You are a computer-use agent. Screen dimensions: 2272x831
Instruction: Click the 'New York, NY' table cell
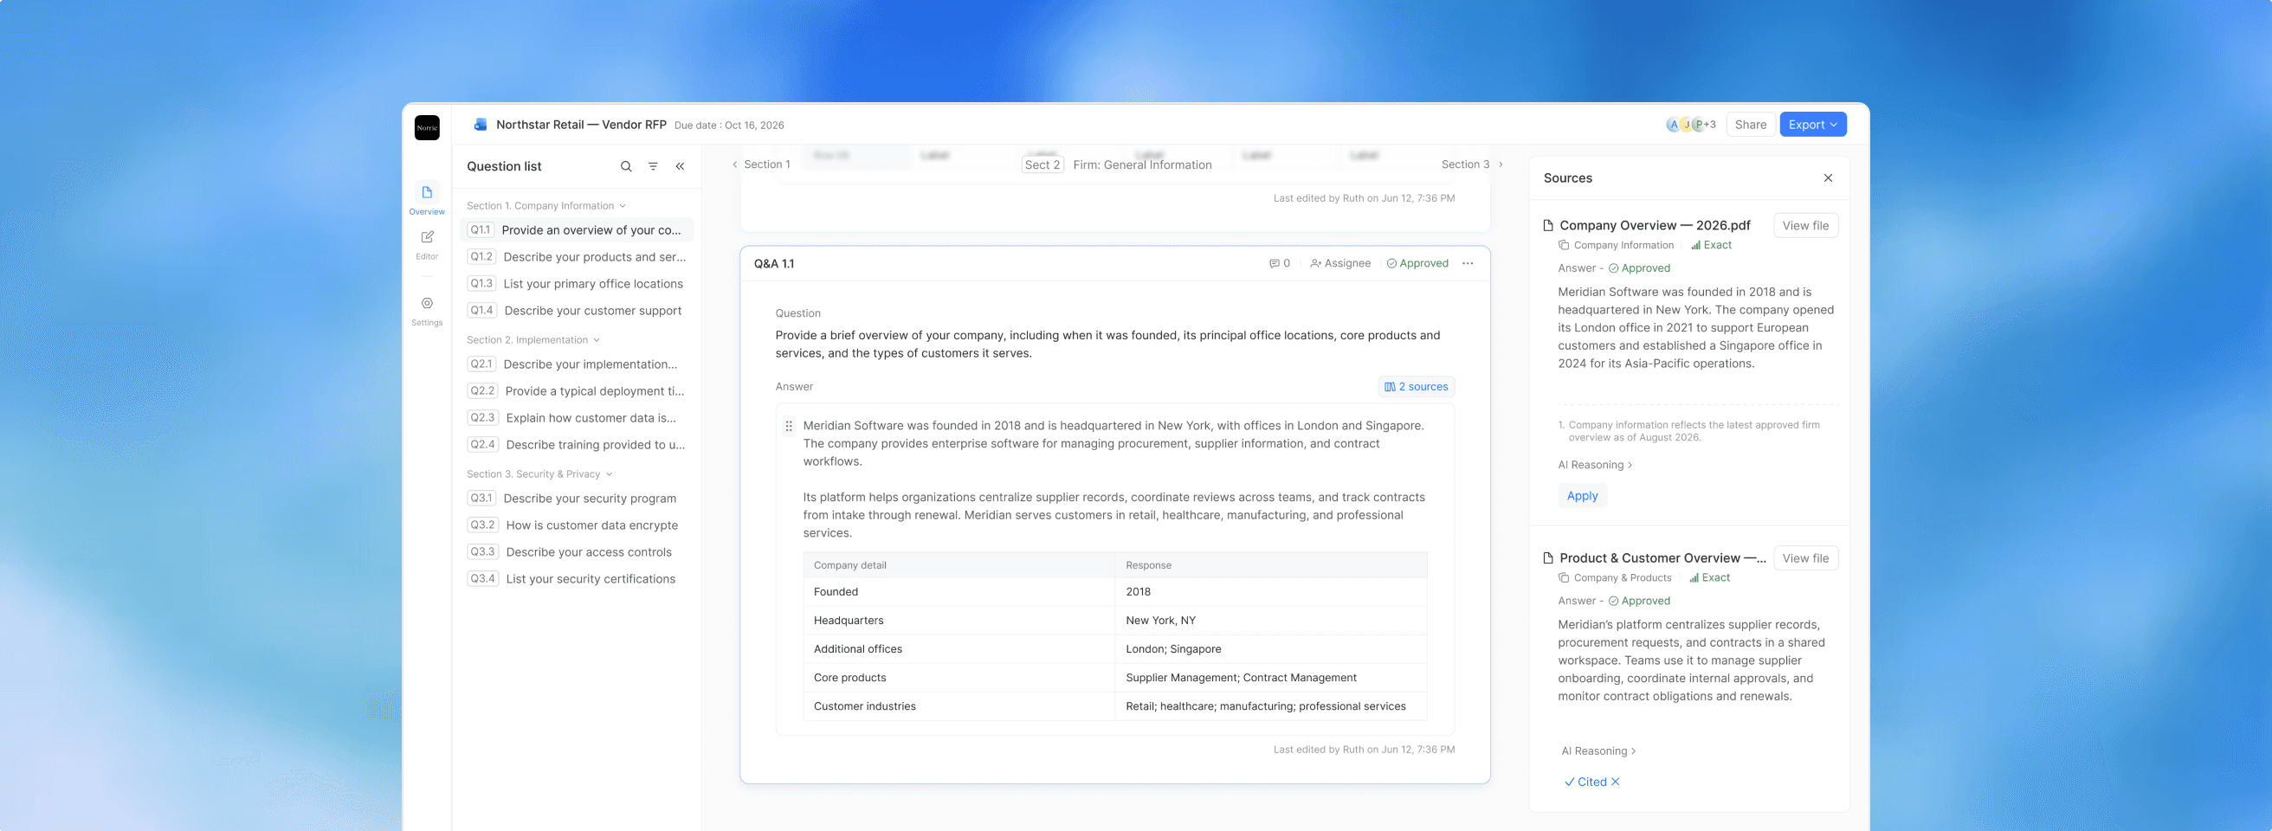click(x=1271, y=620)
